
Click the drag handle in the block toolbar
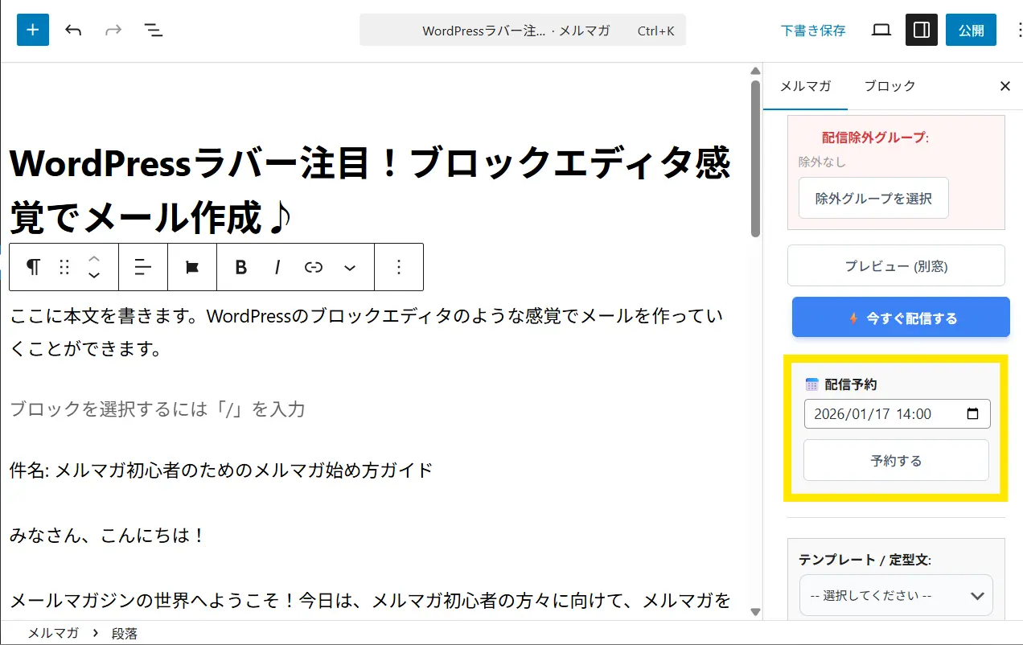tap(65, 267)
